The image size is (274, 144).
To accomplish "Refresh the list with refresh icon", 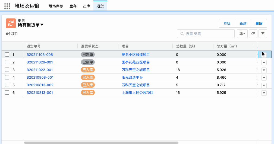I will point(253,34).
